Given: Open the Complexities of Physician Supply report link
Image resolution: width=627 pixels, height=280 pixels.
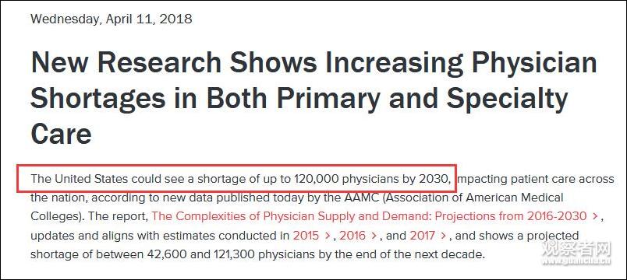Looking at the screenshot, I should point(370,216).
